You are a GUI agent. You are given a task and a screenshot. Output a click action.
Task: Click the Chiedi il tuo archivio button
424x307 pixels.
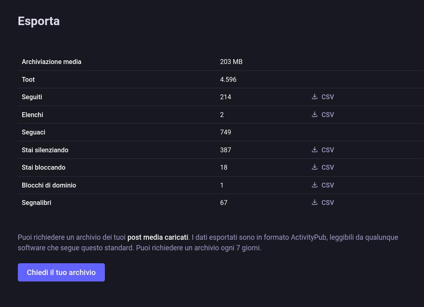[x=61, y=273]
